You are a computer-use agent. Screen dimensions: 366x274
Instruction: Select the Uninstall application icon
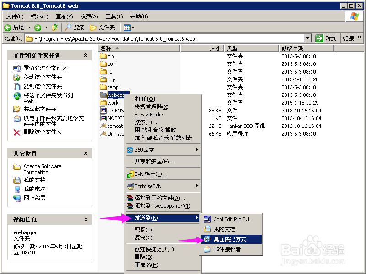(103, 133)
